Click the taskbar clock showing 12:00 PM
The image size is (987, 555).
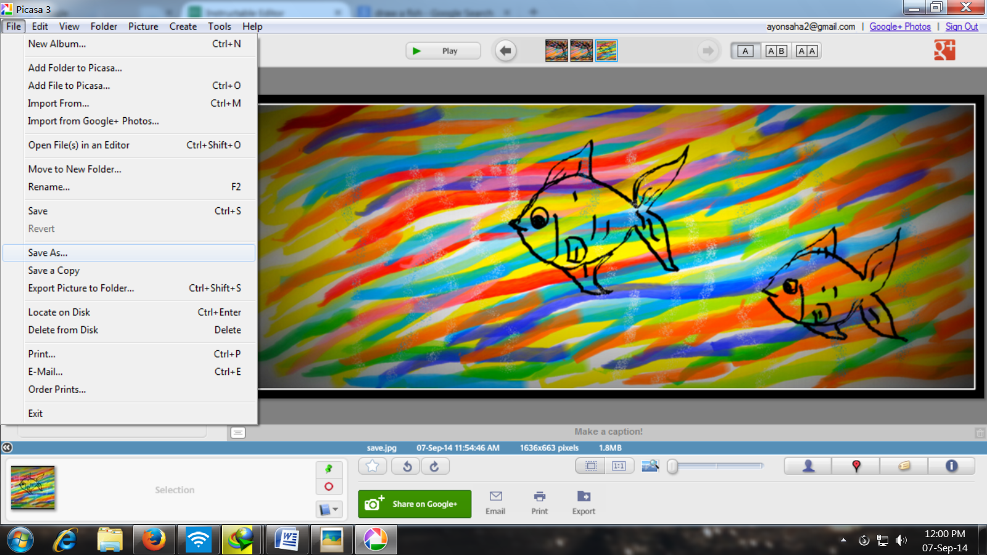pyautogui.click(x=944, y=541)
